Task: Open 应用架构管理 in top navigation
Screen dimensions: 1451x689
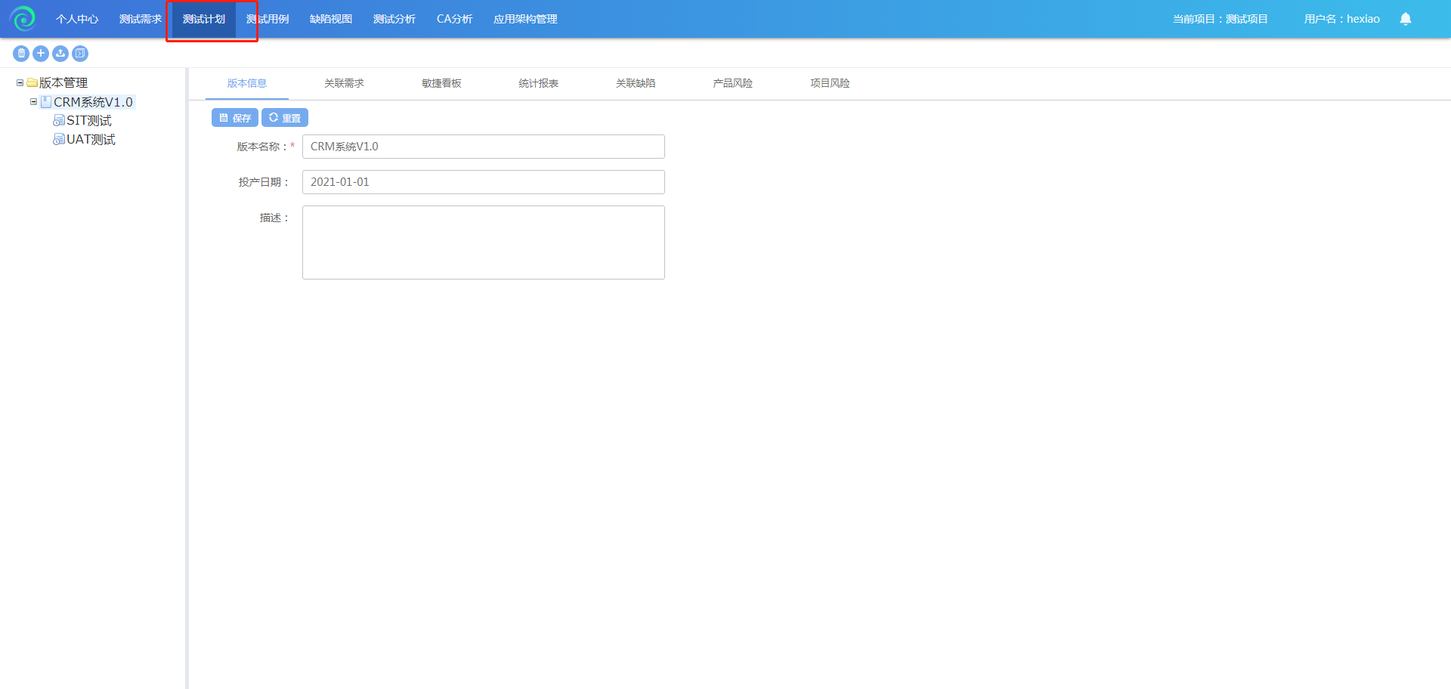Action: click(525, 19)
